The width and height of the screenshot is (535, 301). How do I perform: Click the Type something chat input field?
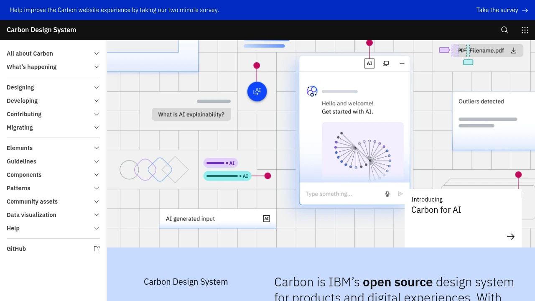click(x=341, y=194)
